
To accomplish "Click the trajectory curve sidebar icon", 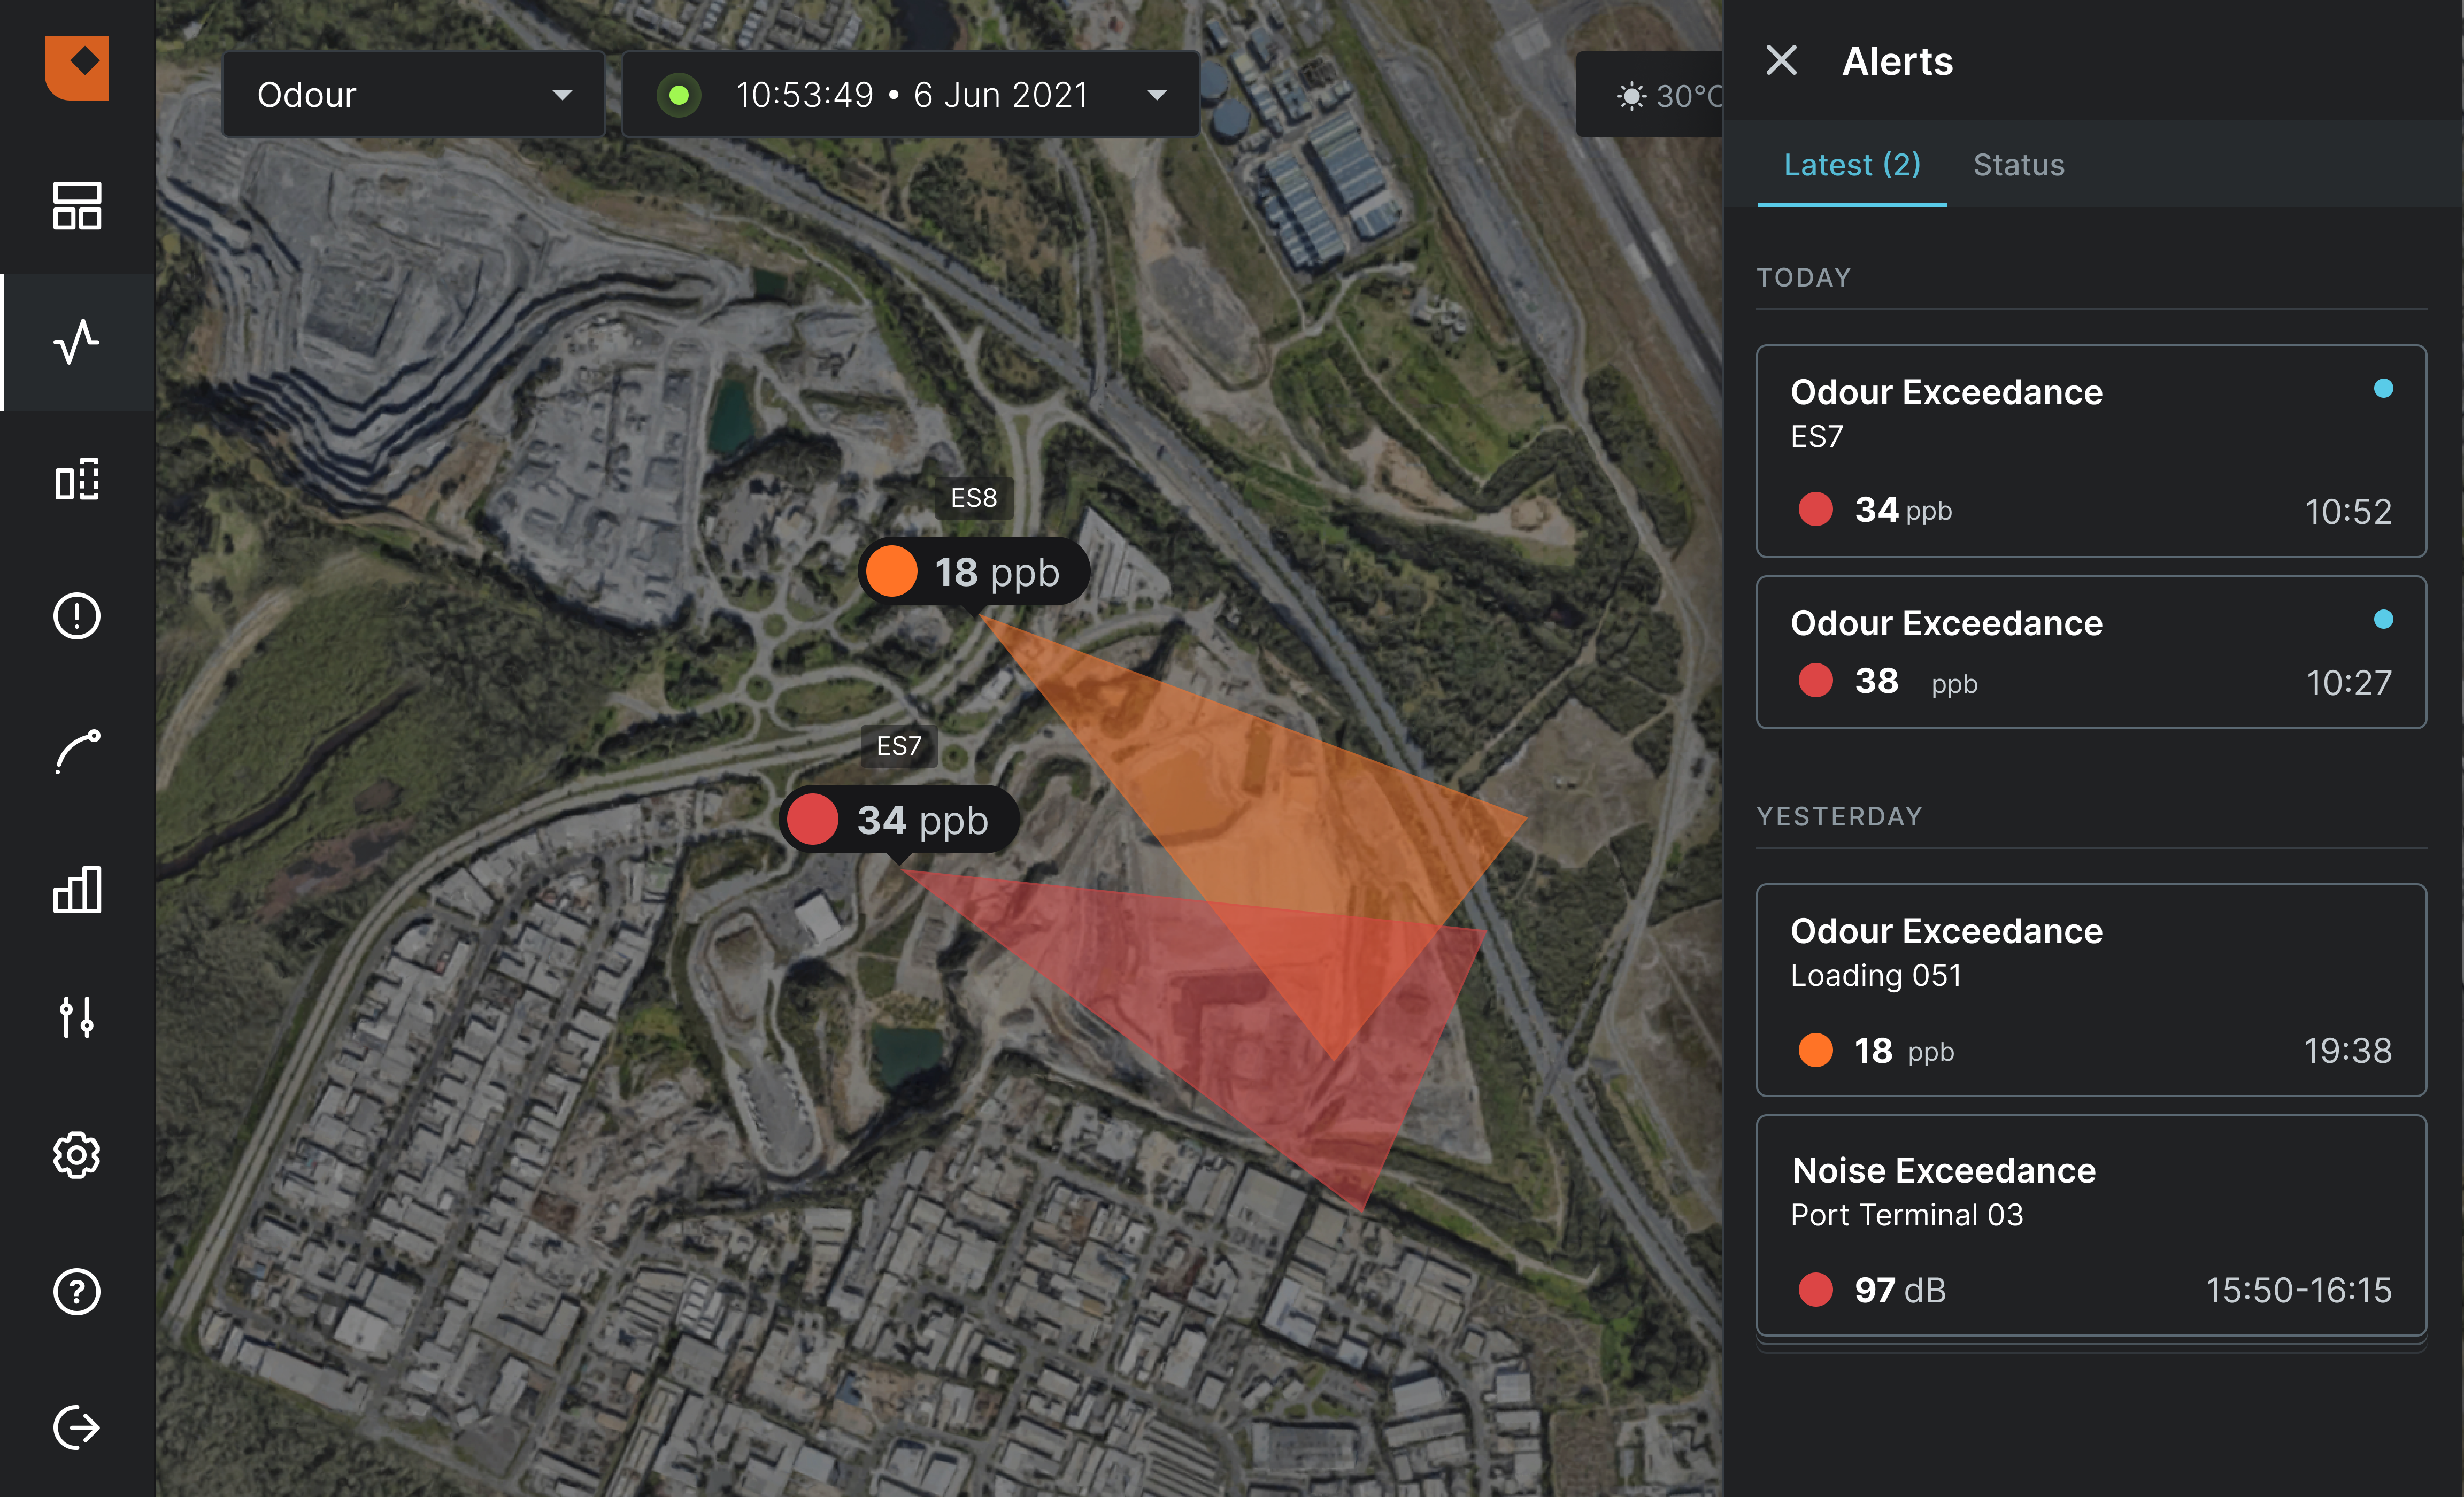I will [77, 752].
